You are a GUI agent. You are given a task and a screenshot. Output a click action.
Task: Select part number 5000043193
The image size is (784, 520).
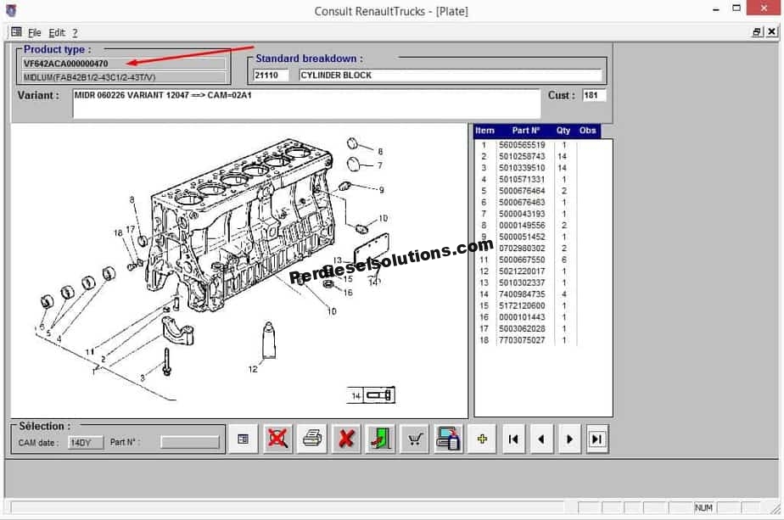(x=522, y=214)
